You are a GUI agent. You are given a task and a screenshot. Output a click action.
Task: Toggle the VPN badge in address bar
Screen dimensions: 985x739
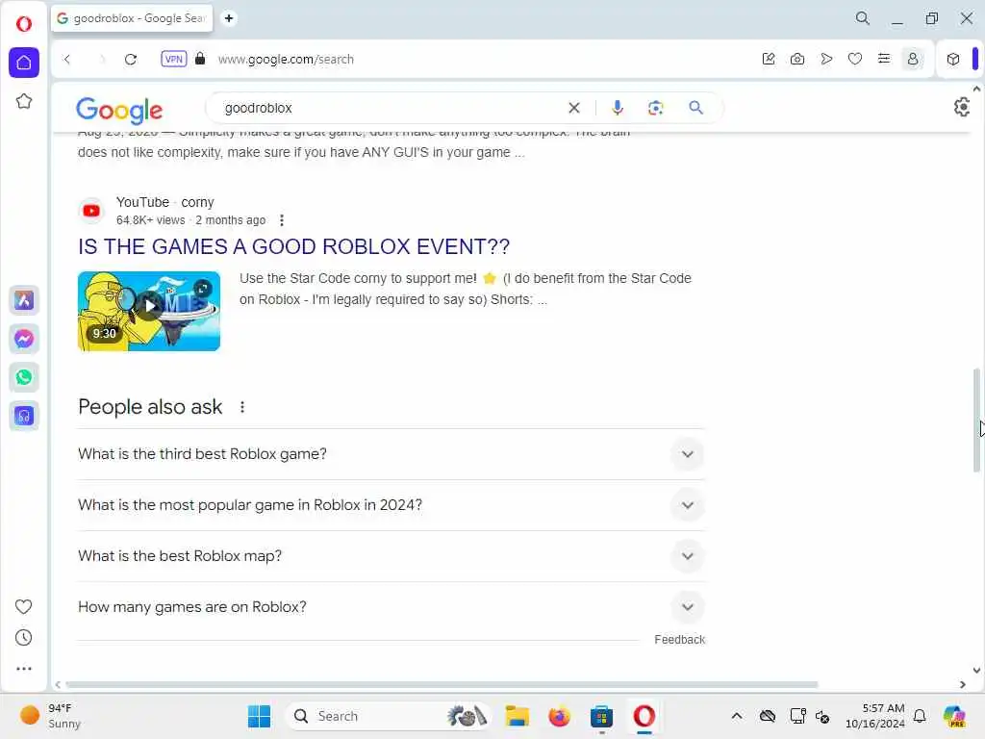coord(174,59)
